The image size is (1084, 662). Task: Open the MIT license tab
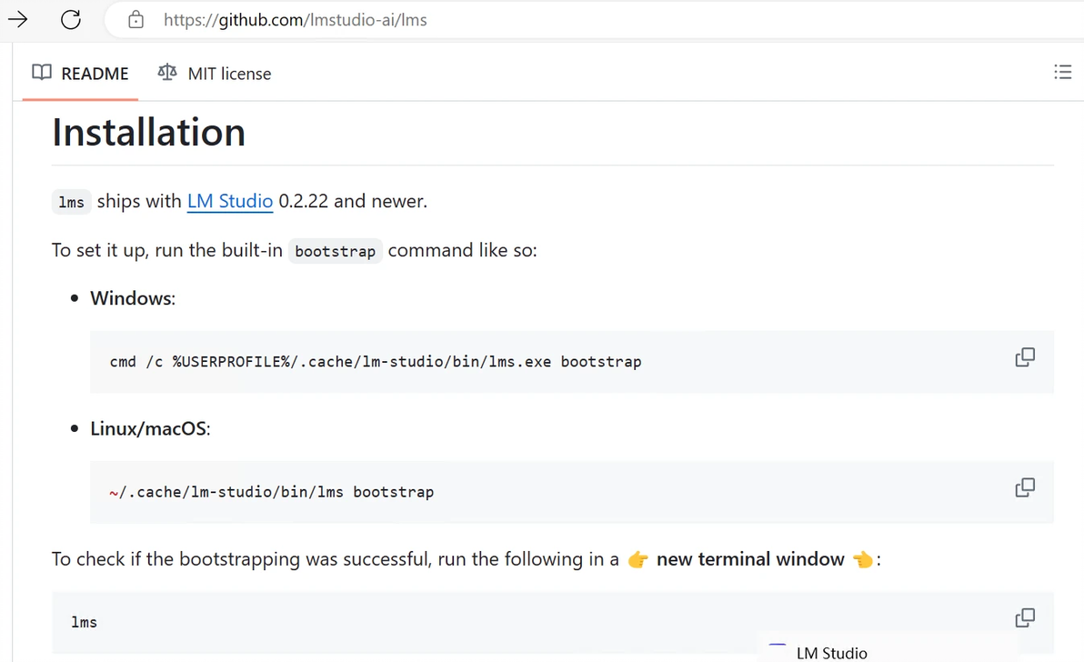215,74
